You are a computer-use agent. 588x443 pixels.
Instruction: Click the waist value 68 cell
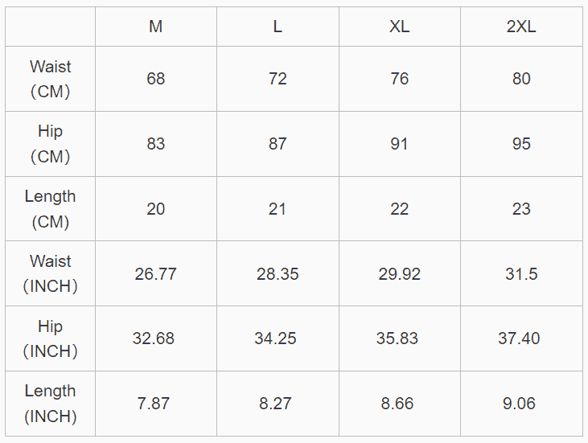pos(155,79)
